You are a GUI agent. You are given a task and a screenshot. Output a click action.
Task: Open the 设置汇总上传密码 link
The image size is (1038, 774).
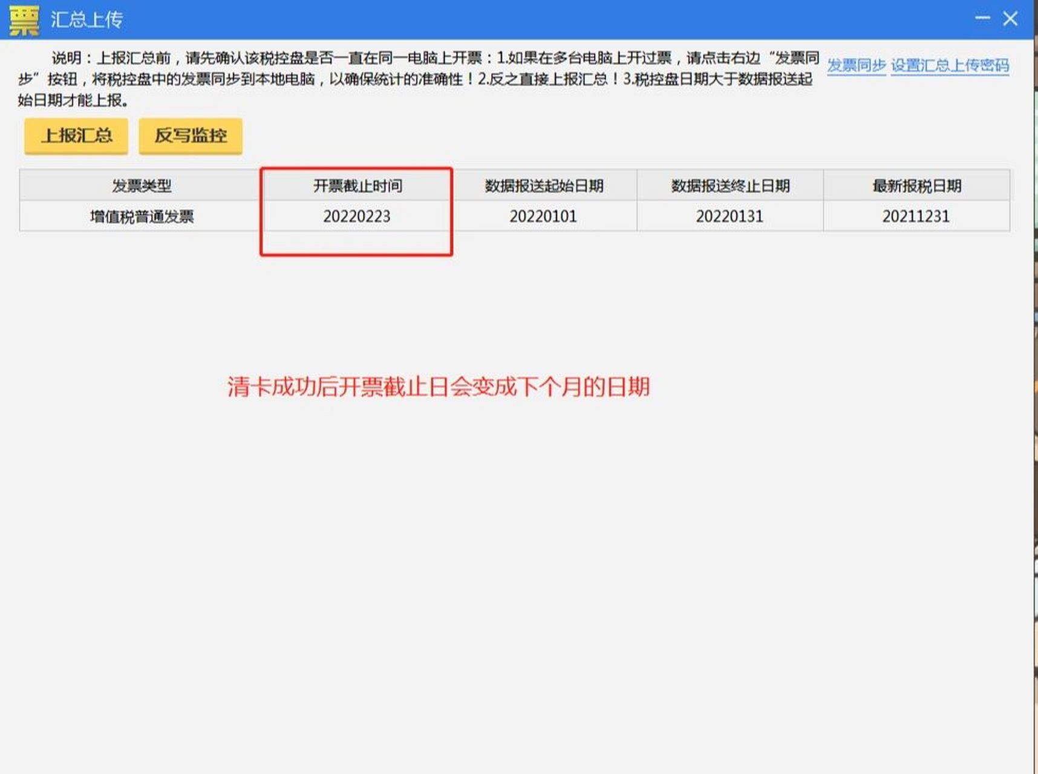click(950, 65)
